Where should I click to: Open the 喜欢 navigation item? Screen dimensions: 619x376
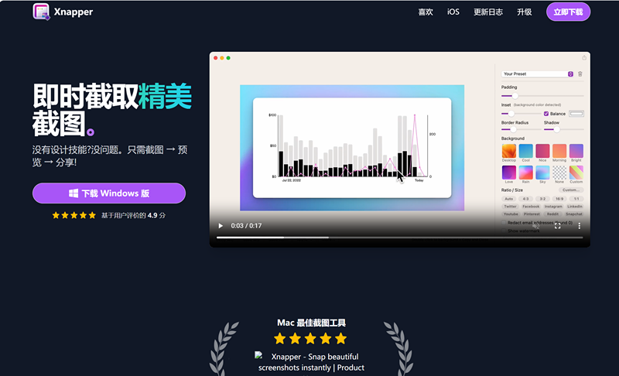(x=426, y=12)
